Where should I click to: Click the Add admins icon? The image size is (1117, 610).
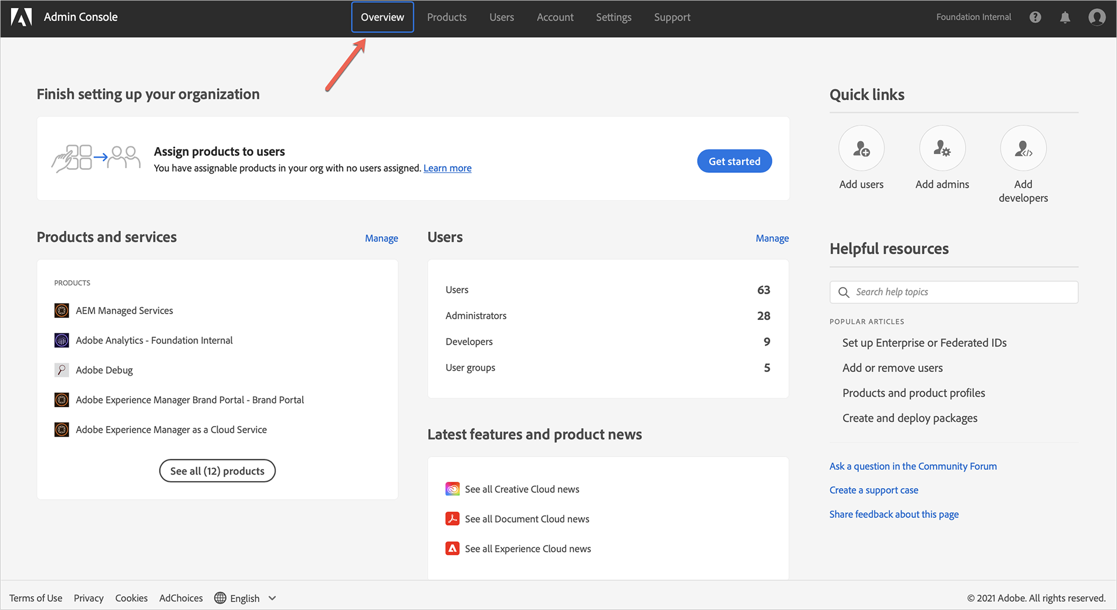point(942,148)
